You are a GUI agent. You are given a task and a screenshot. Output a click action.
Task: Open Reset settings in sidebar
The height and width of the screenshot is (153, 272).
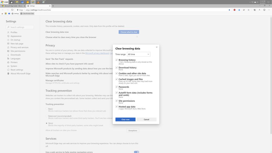pos(17,70)
